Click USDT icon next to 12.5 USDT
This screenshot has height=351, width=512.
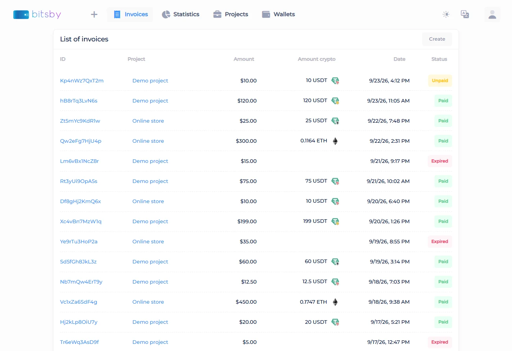tap(335, 282)
